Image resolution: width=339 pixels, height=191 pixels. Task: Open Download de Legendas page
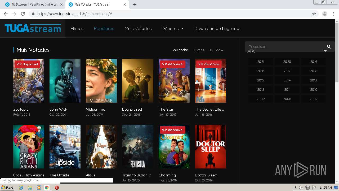(x=218, y=29)
